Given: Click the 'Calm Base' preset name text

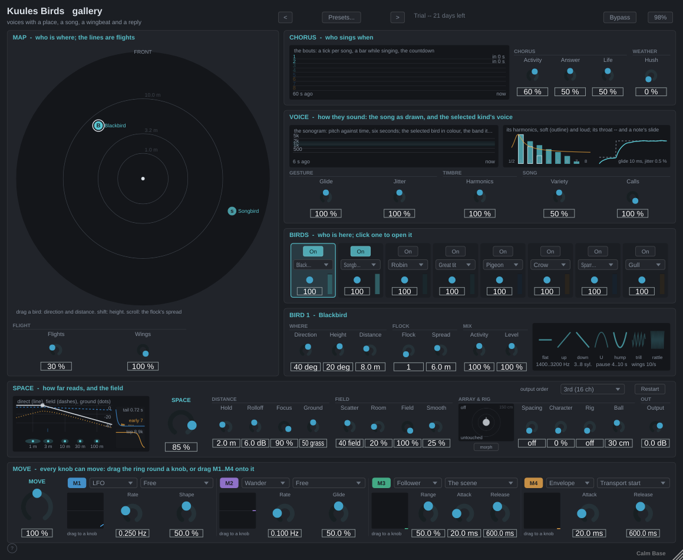Looking at the screenshot, I should coord(651,553).
